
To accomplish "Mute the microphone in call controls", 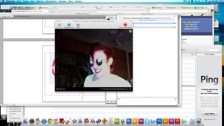I will tap(61, 89).
